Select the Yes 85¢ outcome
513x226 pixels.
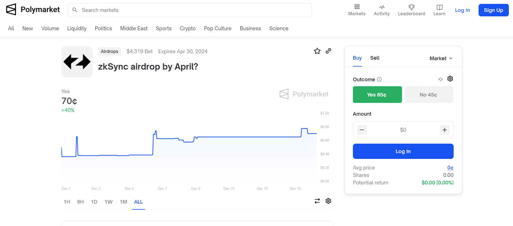[377, 95]
